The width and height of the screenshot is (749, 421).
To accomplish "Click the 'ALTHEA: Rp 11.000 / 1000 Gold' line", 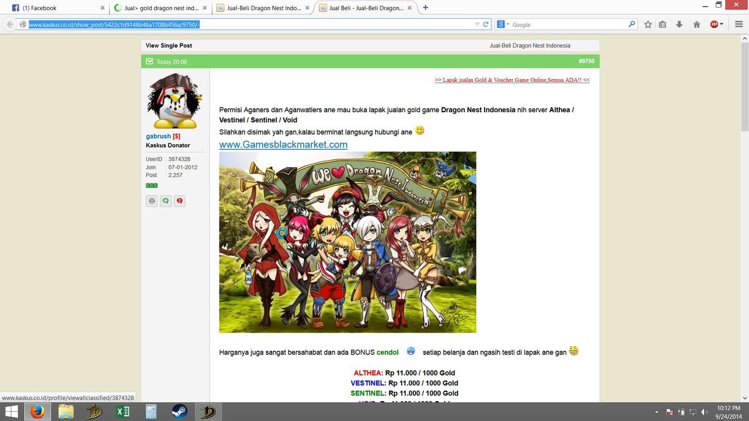I will click(404, 373).
